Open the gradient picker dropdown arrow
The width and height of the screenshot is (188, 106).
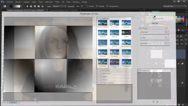21,6
